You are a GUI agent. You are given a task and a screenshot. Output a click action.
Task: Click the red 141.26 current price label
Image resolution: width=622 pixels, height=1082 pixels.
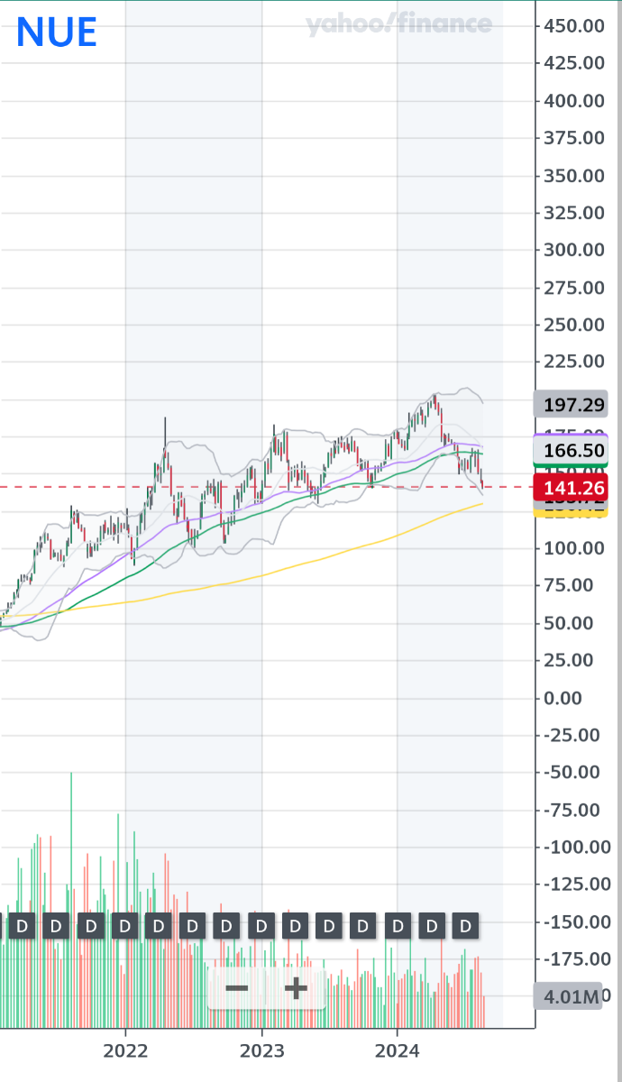(570, 489)
